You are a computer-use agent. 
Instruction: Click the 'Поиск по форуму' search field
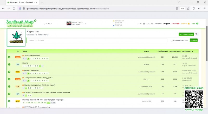point(97,40)
